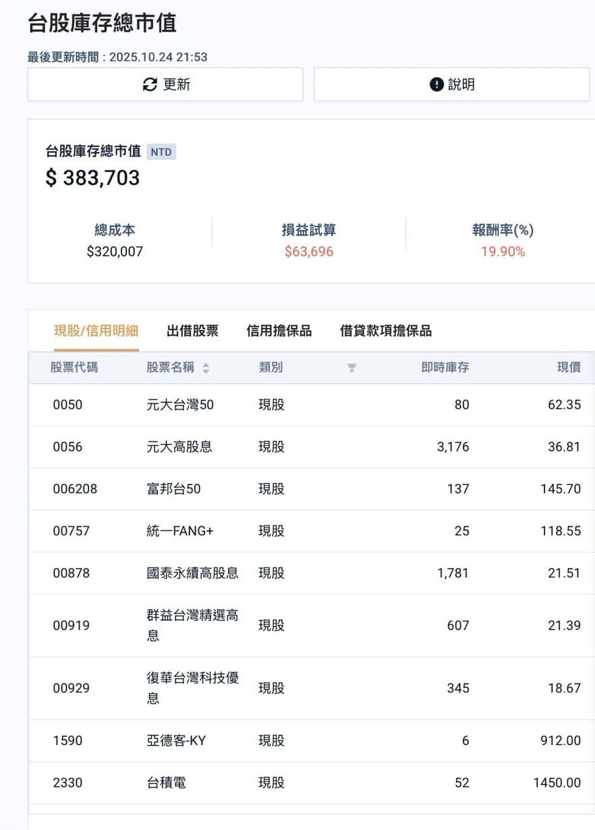Click the 群益台灣精選高息 stock name
This screenshot has height=830, width=595.
coord(192,625)
